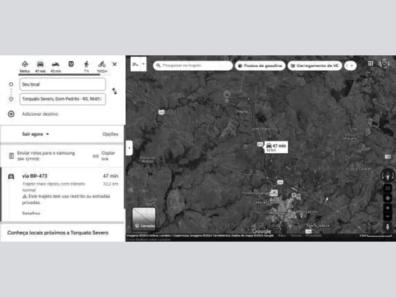396x297 pixels.
Task: Open Street View with the pegman
Action: pos(388,227)
